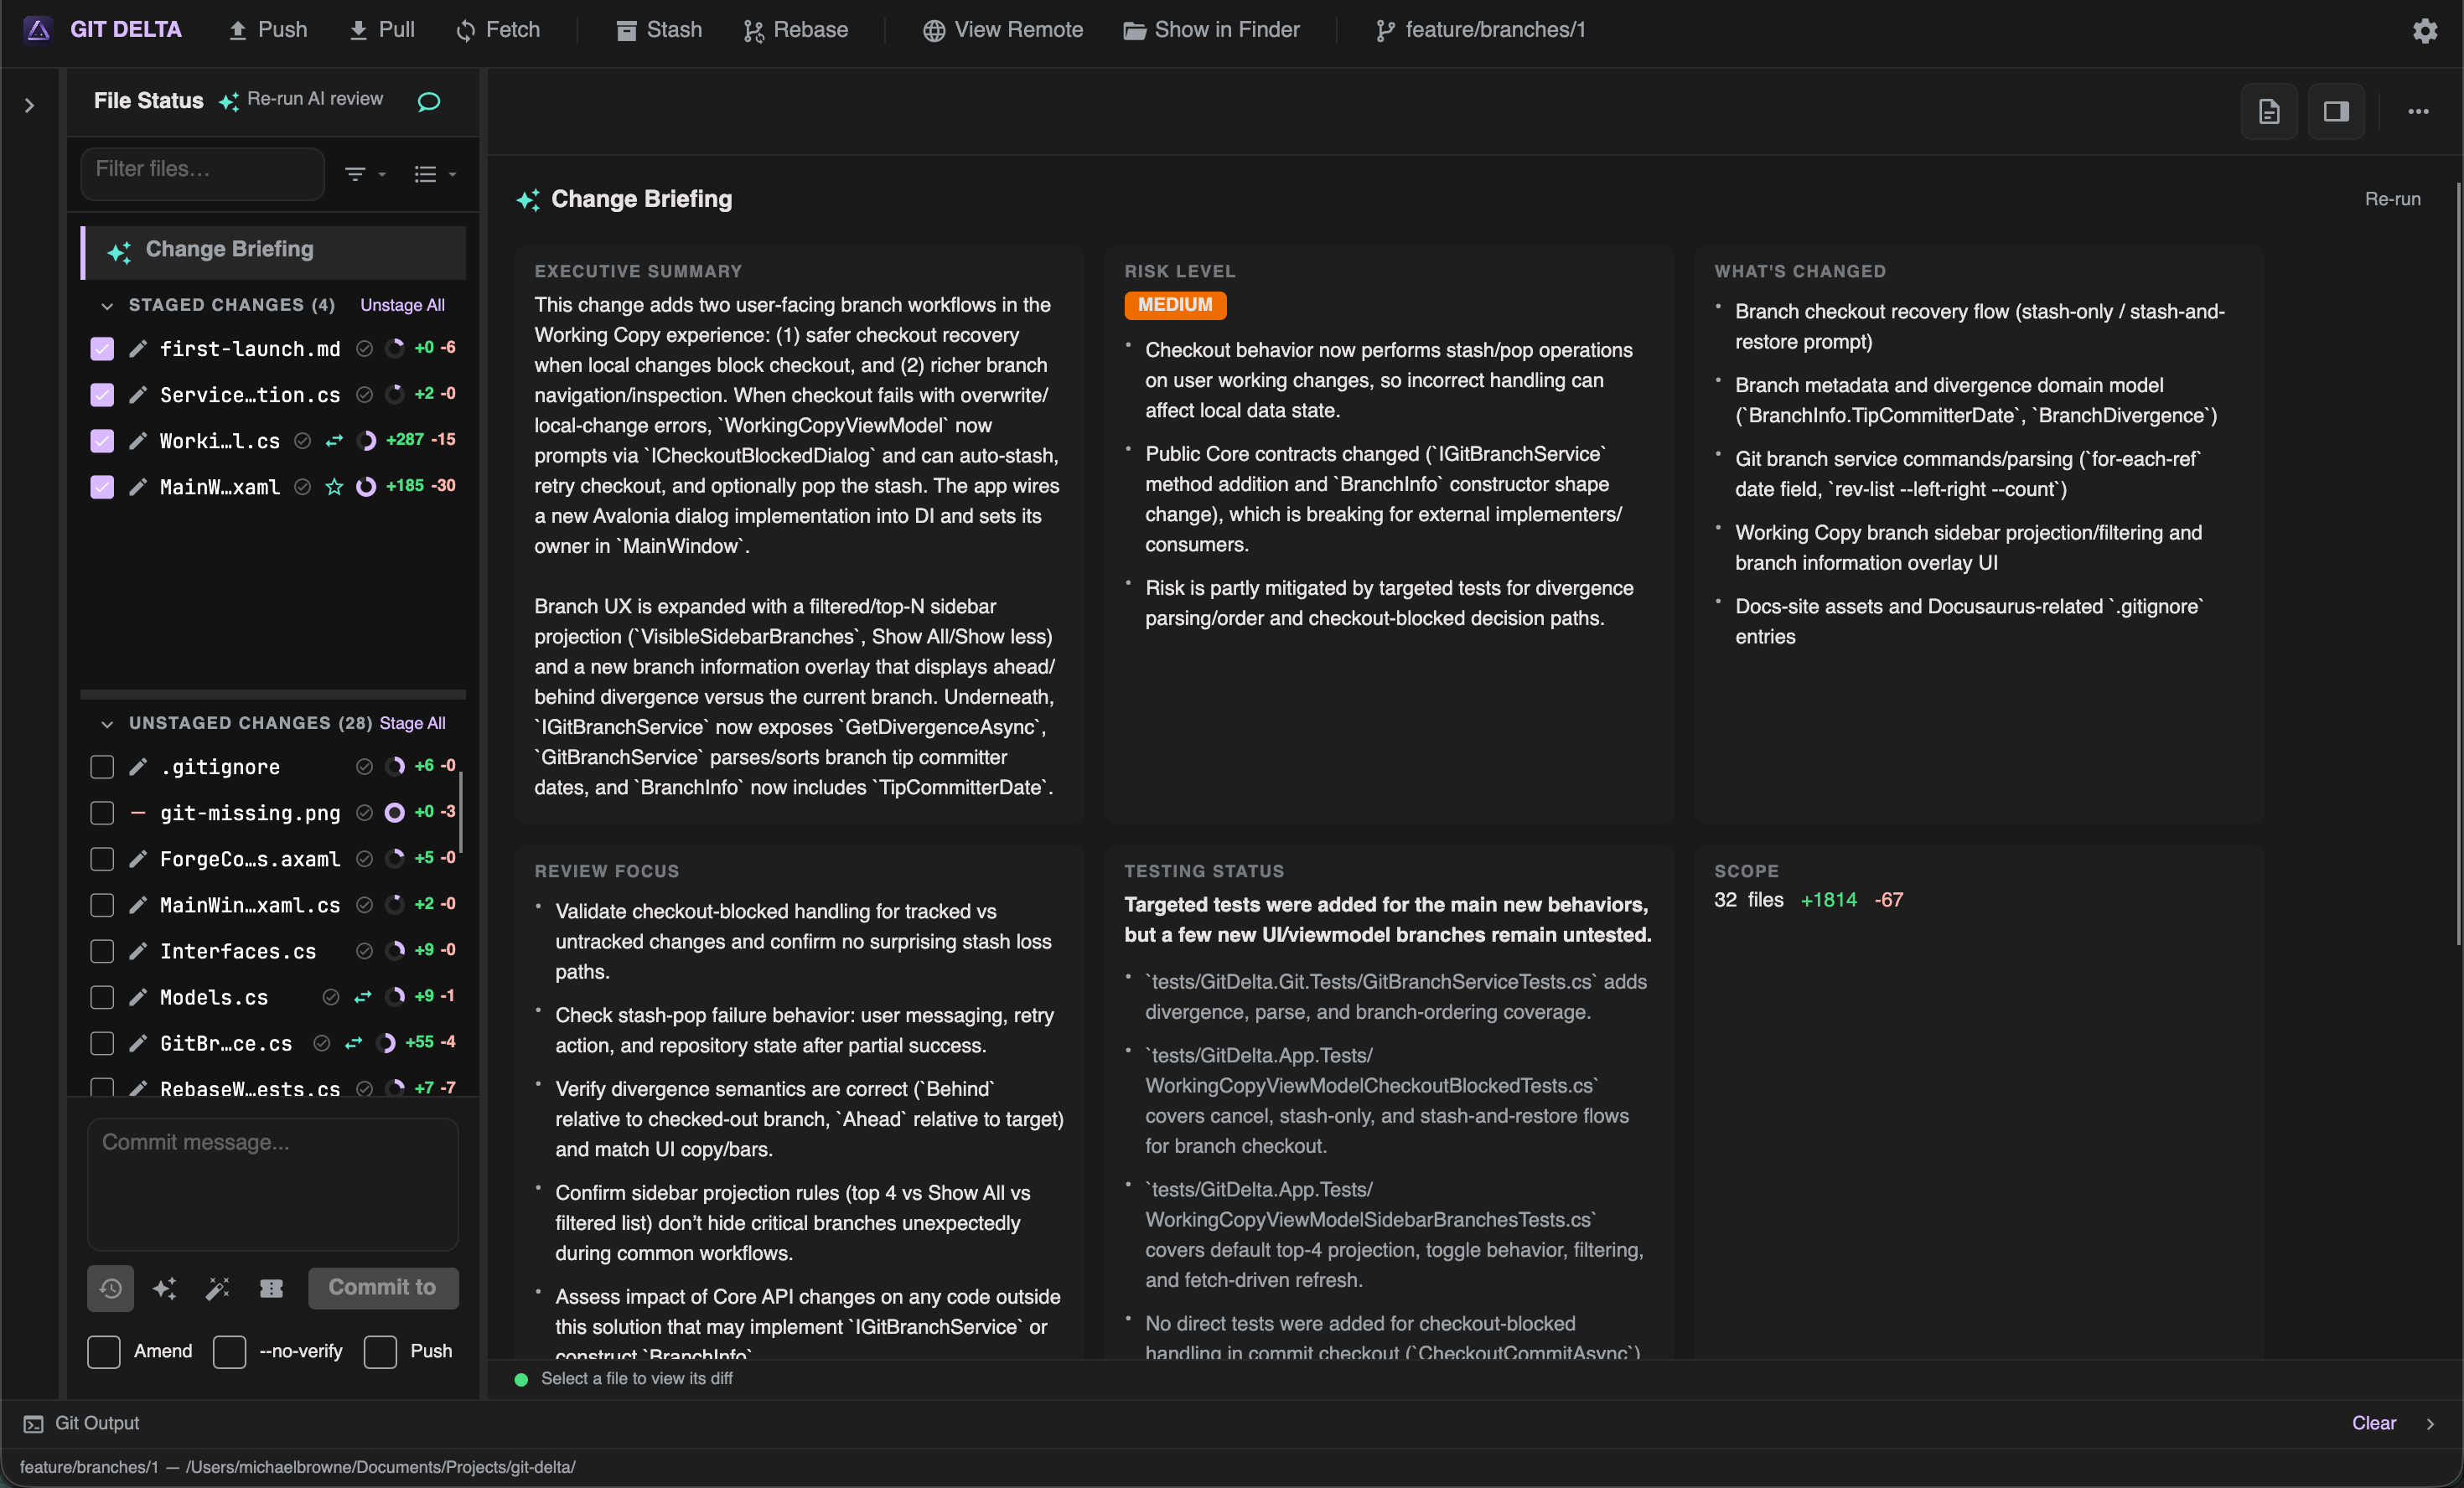Click the commit history clock icon
Viewport: 2464px width, 1488px height.
point(111,1288)
